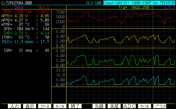This screenshot has height=109, width=176.
Task: Select the スケール scale button
Action: 45,106
